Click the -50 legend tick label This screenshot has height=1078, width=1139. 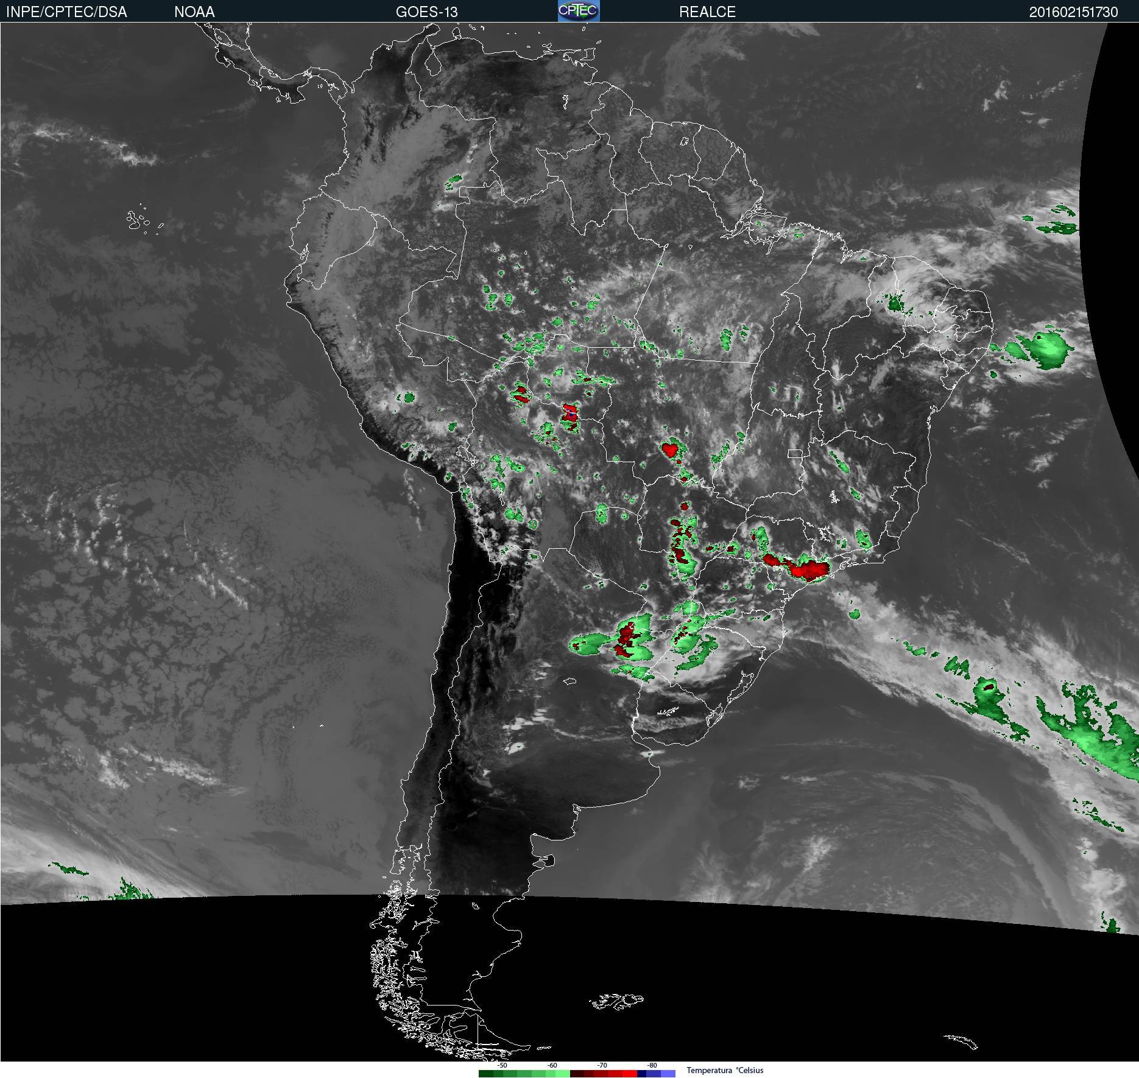(x=503, y=1065)
